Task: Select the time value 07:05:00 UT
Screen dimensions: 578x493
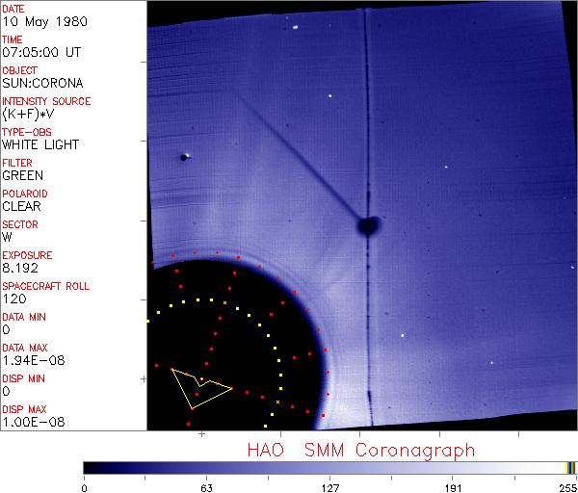Action: 41,52
